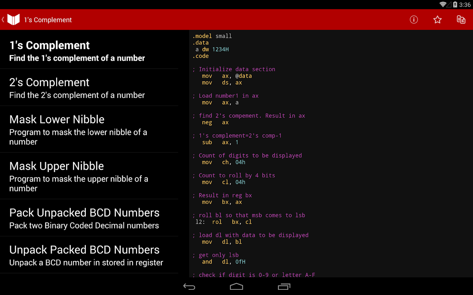Open the Android recent apps button

284,287
